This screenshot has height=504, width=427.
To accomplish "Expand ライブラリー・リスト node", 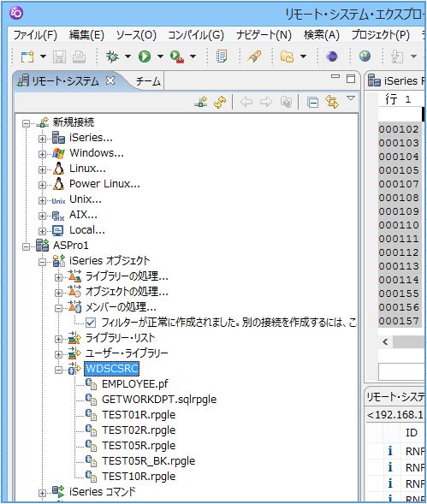I will coord(58,339).
